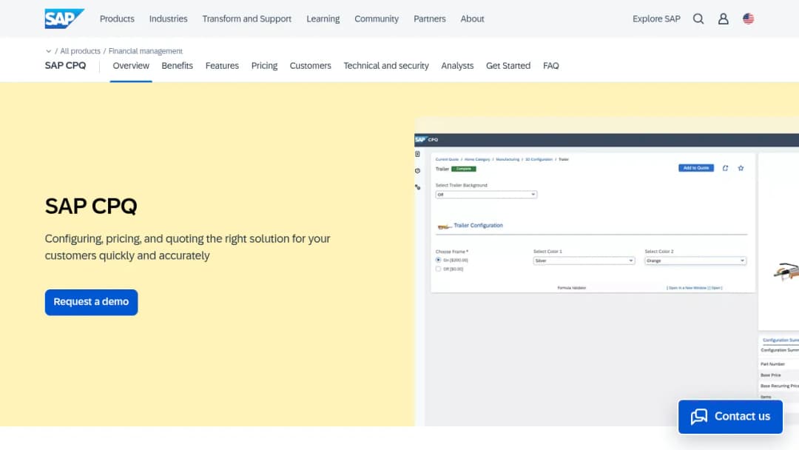This screenshot has height=450, width=799.
Task: Switch to the Features tab
Action: tap(222, 66)
